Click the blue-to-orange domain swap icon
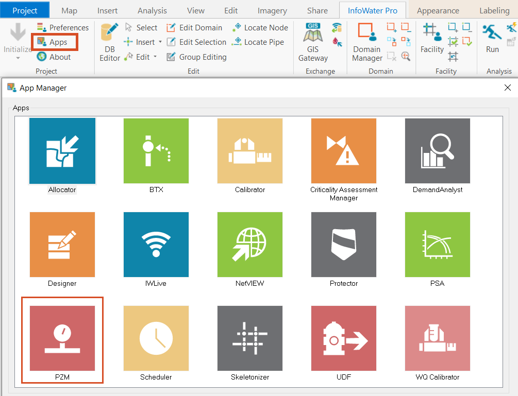Screen dimensions: 518x396 point(392,42)
